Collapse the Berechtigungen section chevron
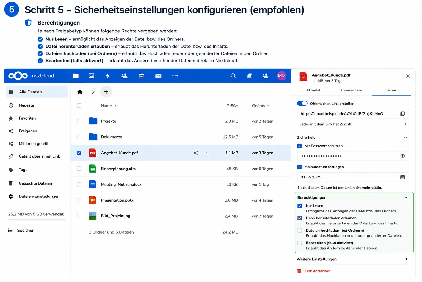Screen dimensions: 422x282 406,197
